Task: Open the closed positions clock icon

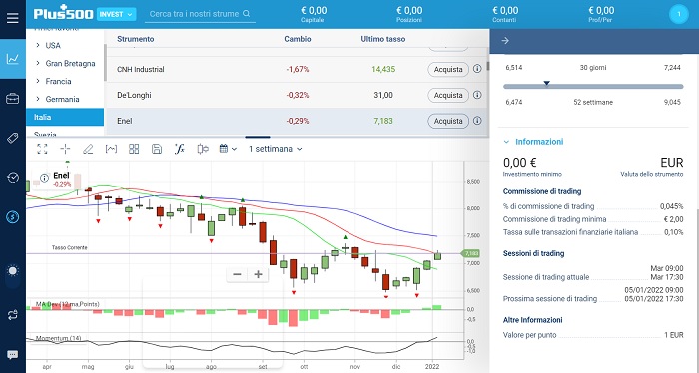Action: [x=13, y=178]
